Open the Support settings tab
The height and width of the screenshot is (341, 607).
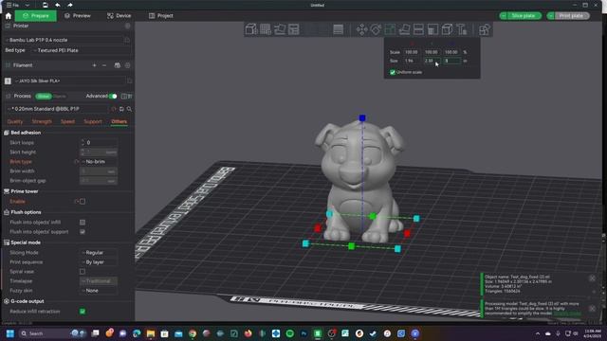tap(93, 121)
